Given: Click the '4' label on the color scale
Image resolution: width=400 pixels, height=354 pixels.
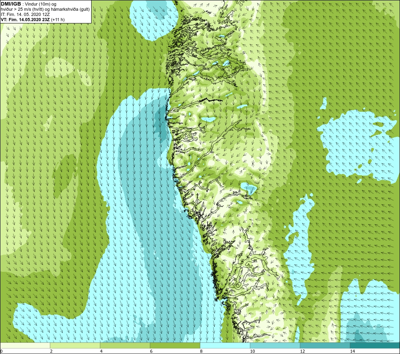Looking at the screenshot, I should click(x=101, y=351).
